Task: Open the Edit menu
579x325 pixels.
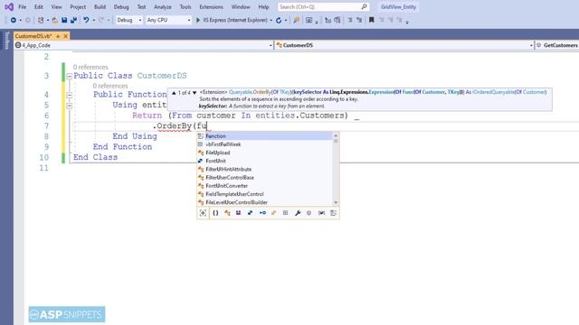Action: pos(38,7)
